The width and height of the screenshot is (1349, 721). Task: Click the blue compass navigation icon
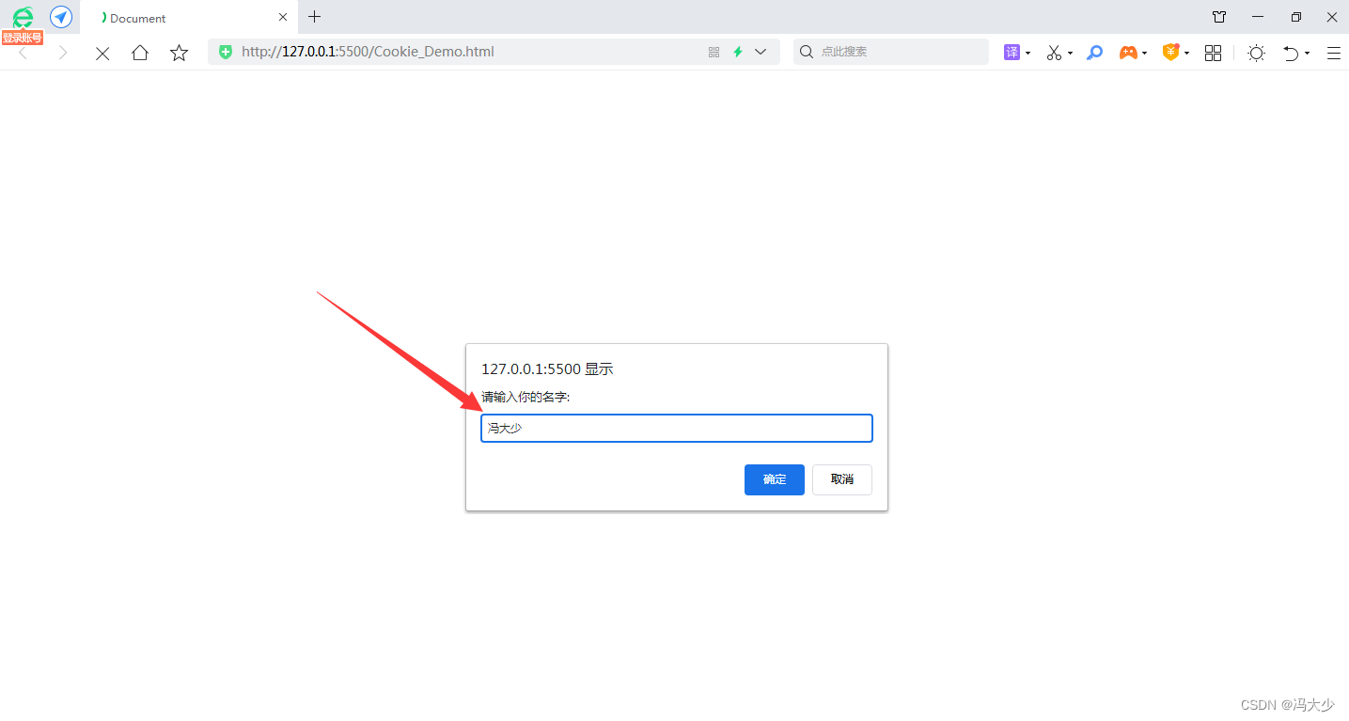(x=61, y=17)
